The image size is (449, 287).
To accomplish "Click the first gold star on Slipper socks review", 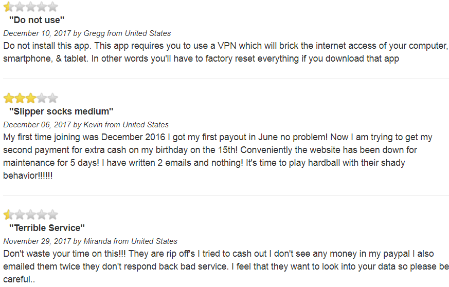I will point(9,99).
